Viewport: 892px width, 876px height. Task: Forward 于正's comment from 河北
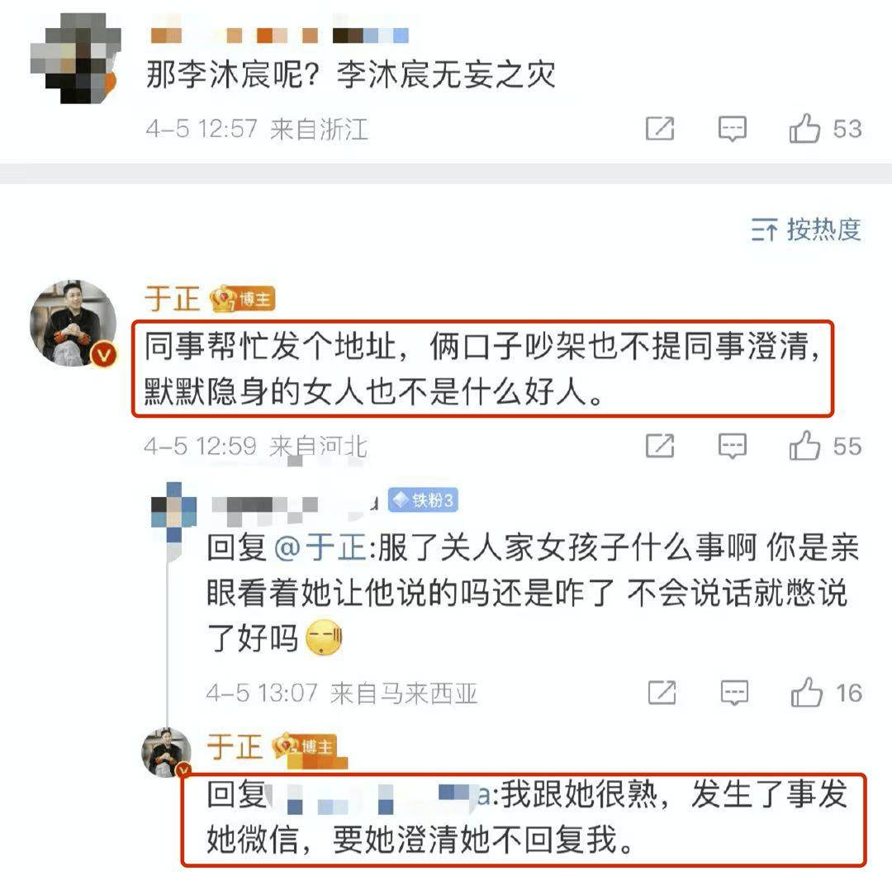pos(660,446)
